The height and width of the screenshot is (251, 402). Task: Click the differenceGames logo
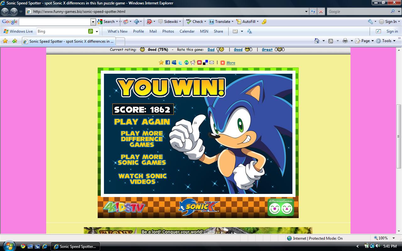click(x=281, y=207)
